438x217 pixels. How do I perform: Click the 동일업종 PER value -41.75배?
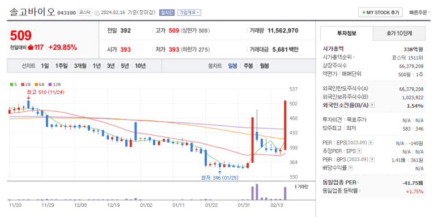[413, 183]
